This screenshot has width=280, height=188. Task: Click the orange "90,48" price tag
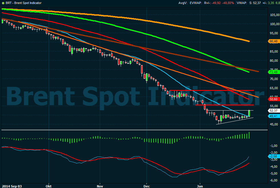274,41
